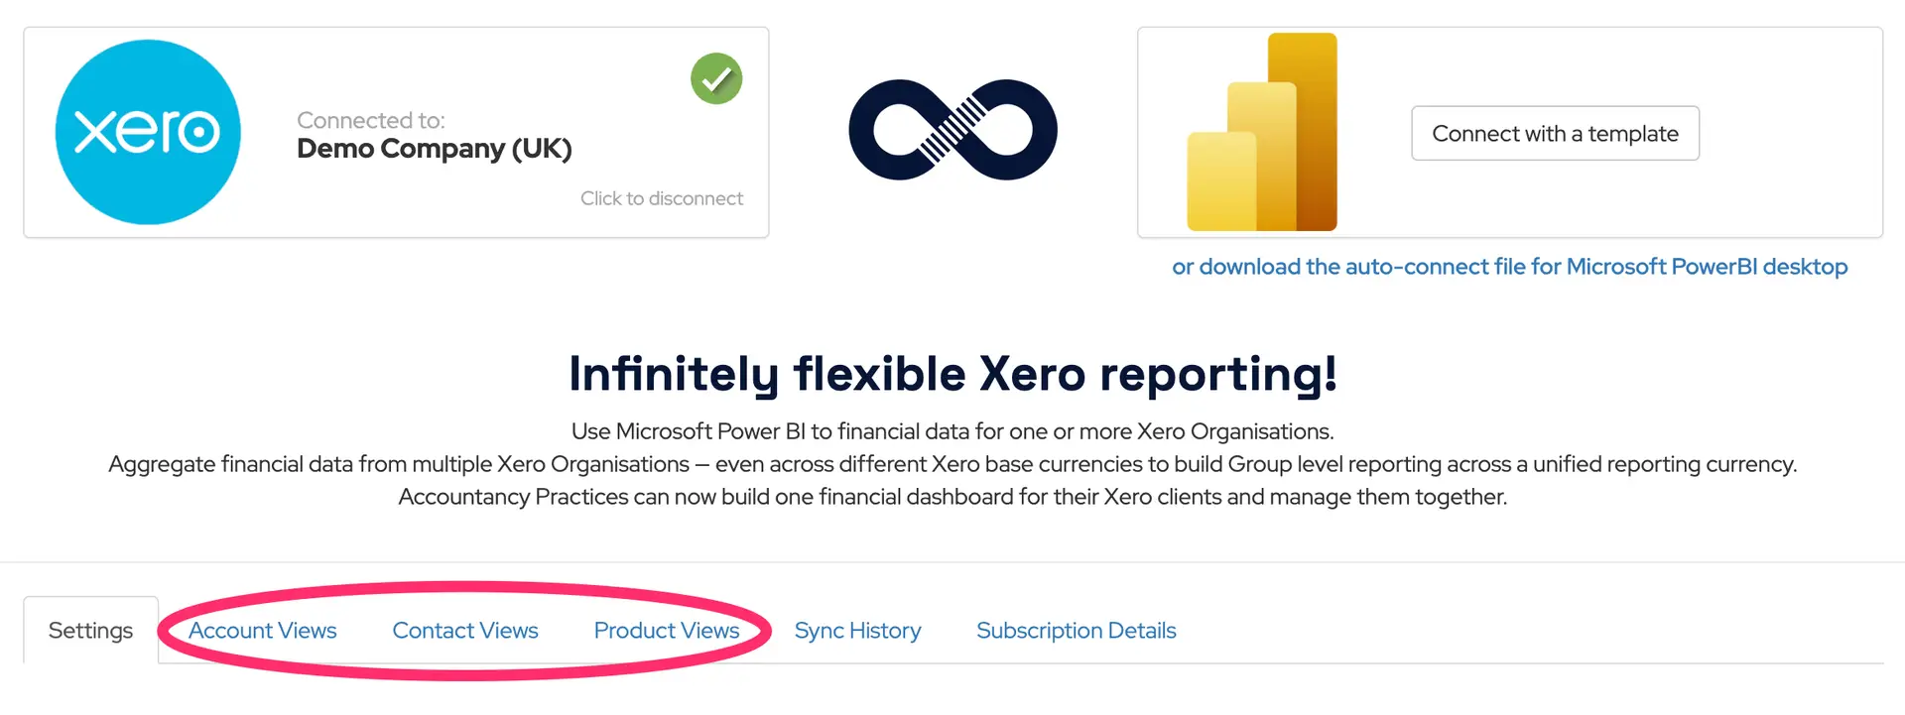The width and height of the screenshot is (1905, 715).
Task: Open the Account Views tab
Action: click(263, 631)
